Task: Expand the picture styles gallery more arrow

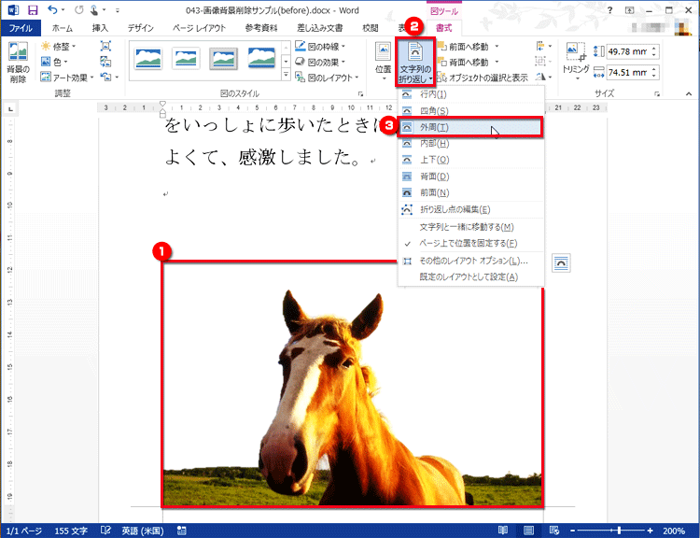Action: coord(286,76)
